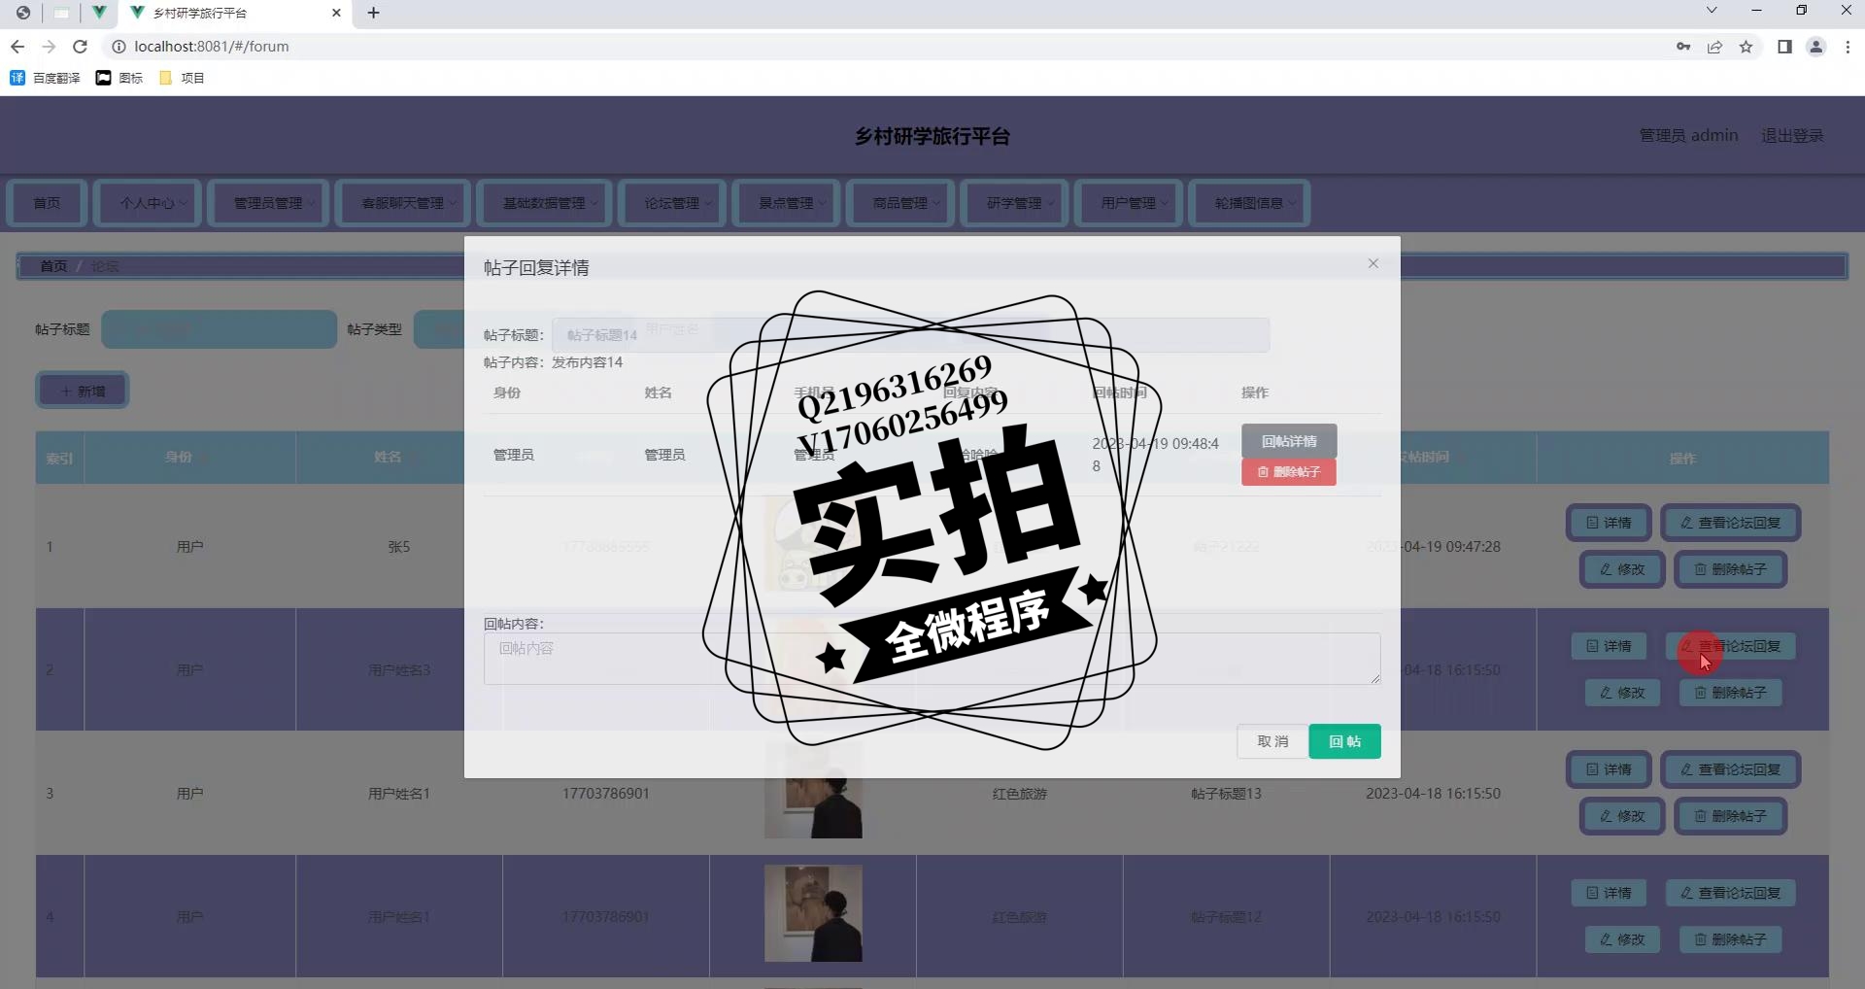Open browser profile avatar icon
The height and width of the screenshot is (989, 1865).
point(1815,47)
